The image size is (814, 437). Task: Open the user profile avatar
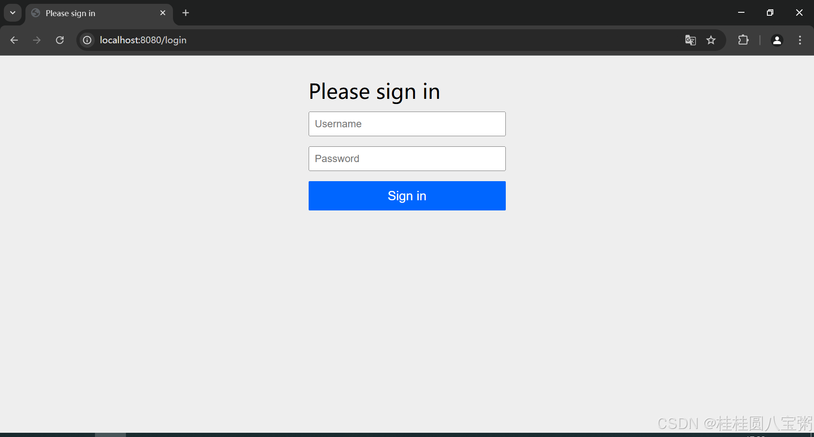coord(777,40)
